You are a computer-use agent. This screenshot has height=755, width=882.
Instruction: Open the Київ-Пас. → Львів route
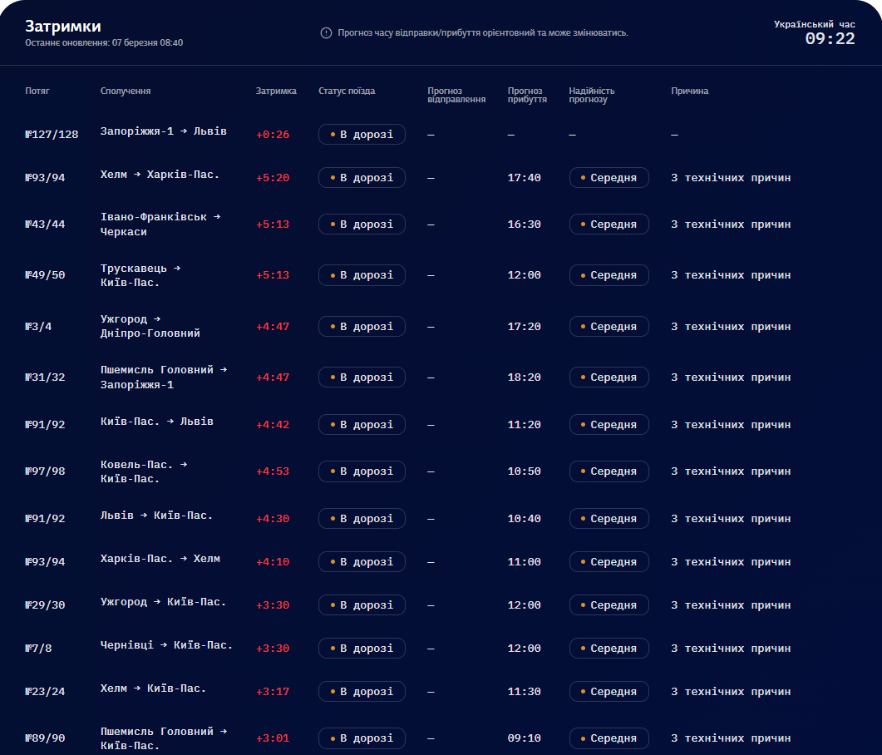point(156,422)
